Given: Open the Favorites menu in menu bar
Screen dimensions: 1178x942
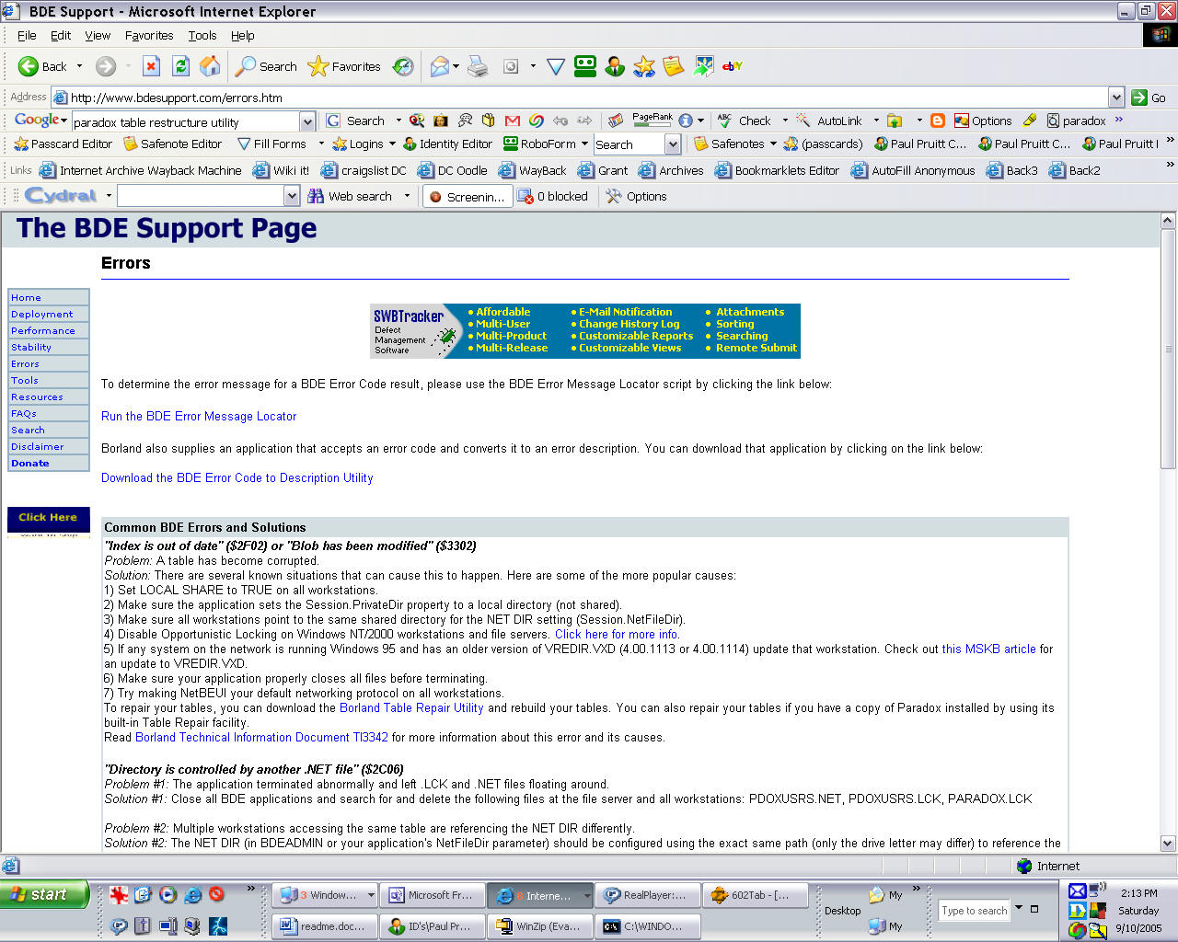Looking at the screenshot, I should pyautogui.click(x=149, y=35).
